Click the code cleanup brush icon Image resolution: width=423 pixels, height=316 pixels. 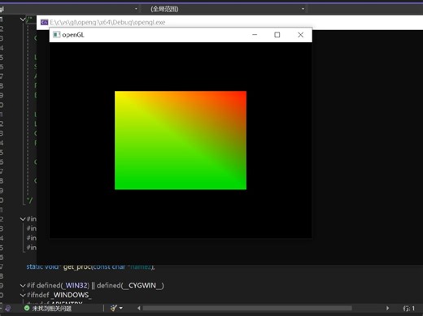114,308
